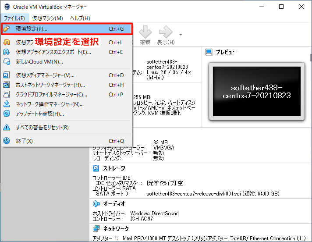The height and width of the screenshot is (242, 312).
Task: Click the プレビュー heading label
Action: tap(227, 52)
